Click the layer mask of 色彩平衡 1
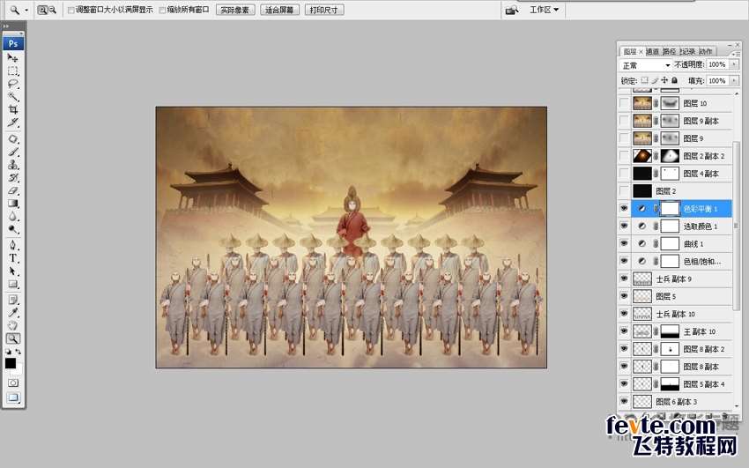Viewport: 749px width, 468px height. click(x=669, y=208)
